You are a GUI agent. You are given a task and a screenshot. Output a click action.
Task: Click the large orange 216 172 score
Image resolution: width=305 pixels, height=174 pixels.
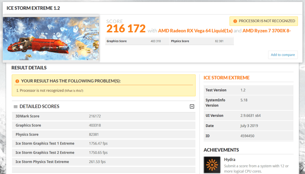point(126,29)
